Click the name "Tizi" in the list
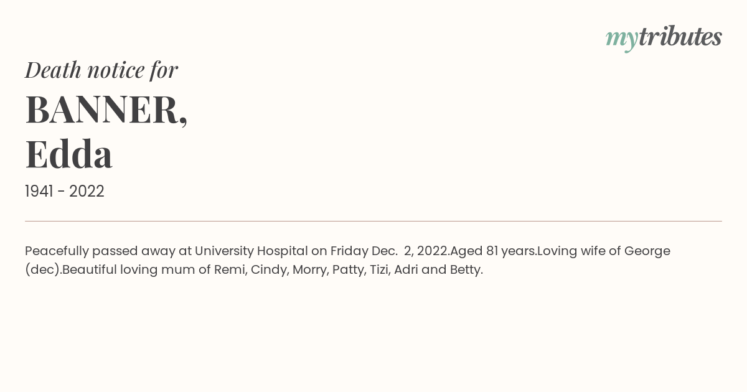 tap(379, 269)
